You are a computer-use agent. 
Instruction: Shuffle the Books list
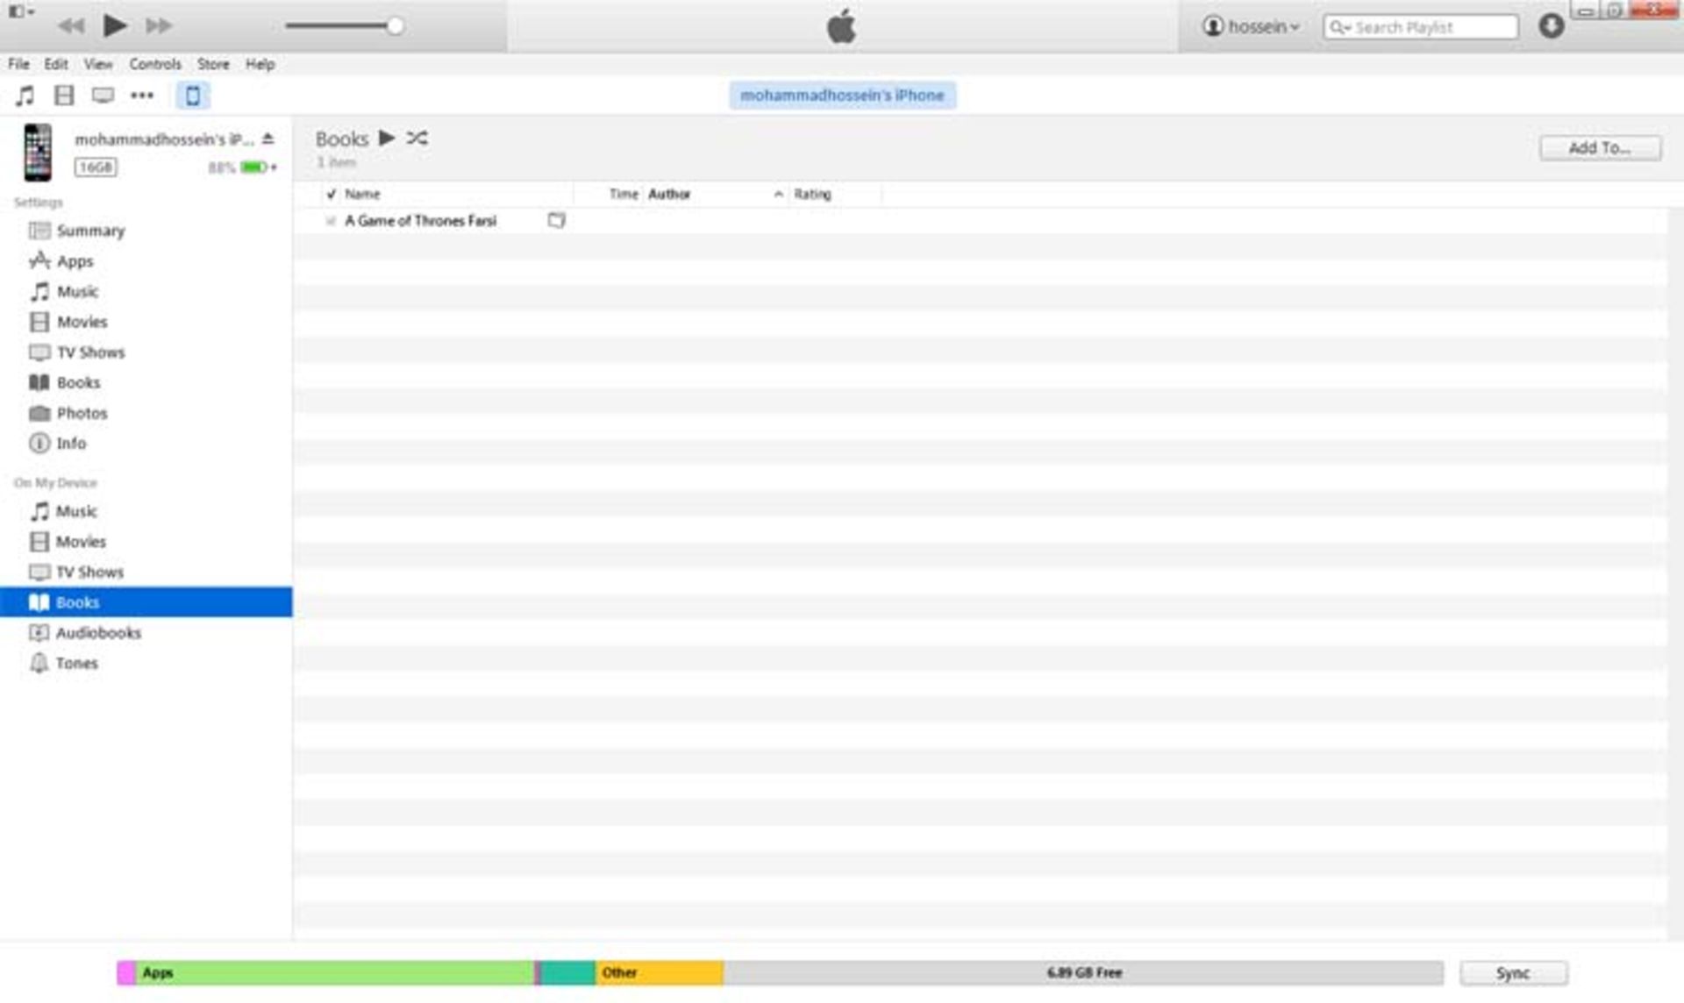tap(417, 138)
